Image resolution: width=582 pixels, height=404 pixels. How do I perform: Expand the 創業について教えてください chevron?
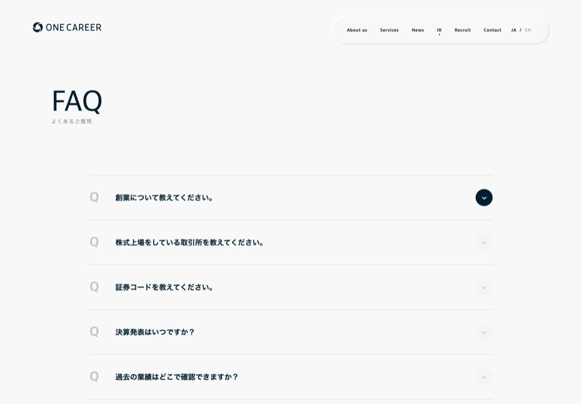coord(484,197)
